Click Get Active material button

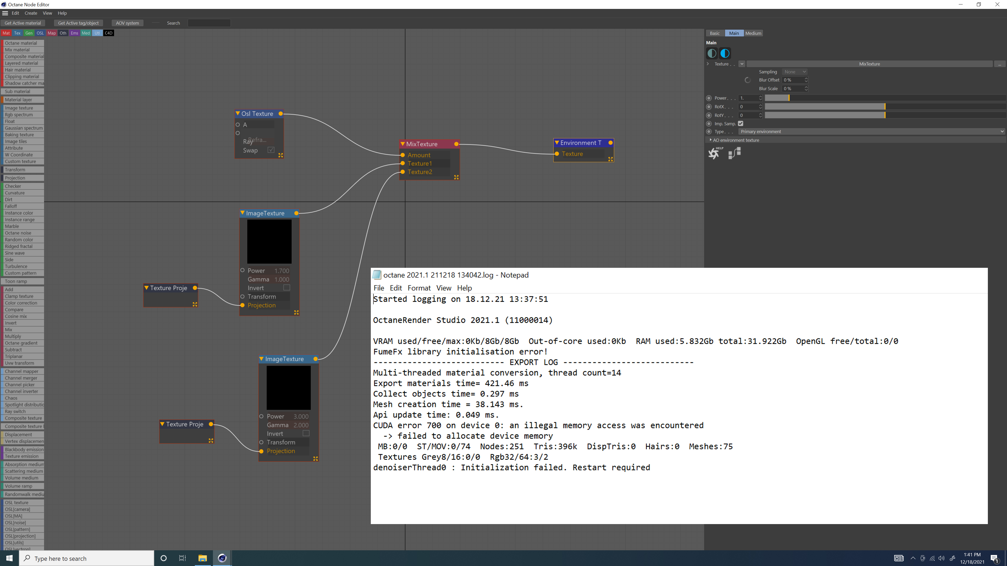(x=23, y=23)
